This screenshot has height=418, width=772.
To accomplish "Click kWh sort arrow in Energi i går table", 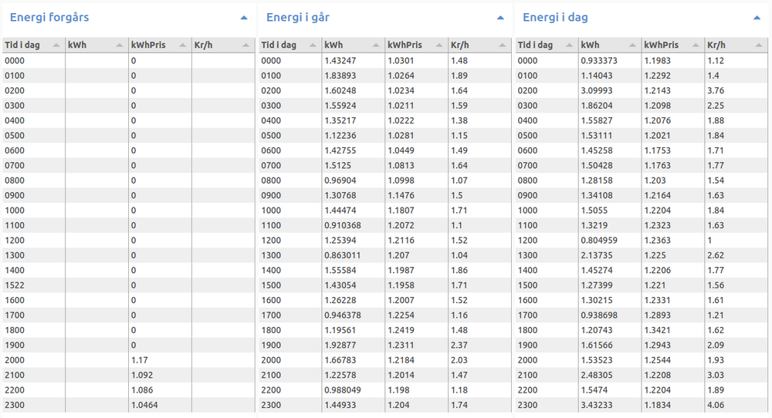I will 376,46.
